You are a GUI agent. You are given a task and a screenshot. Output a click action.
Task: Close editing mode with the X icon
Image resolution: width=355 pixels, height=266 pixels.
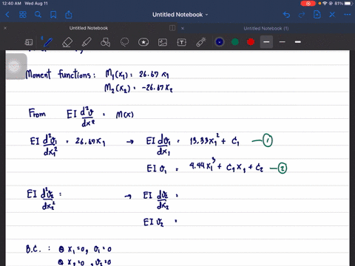tap(332, 15)
